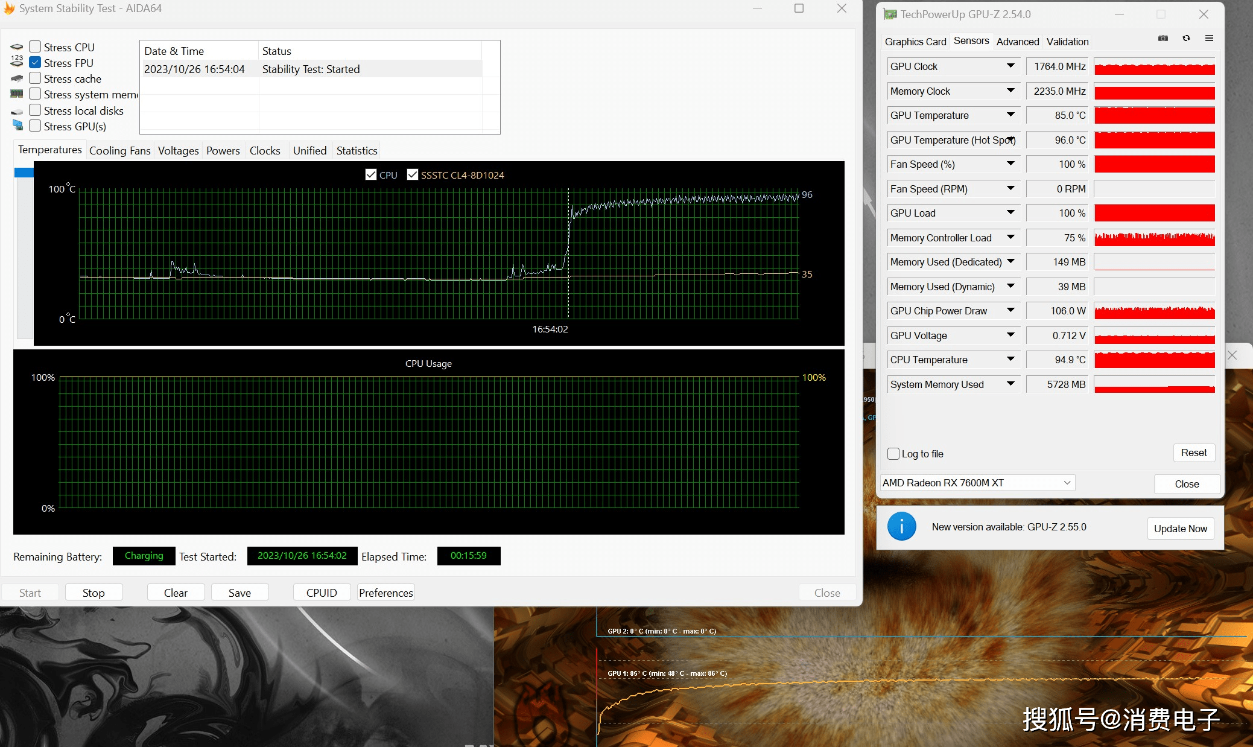Toggle the SSSTC CL4-8D1024 graph checkbox
The width and height of the screenshot is (1253, 747).
click(x=413, y=175)
